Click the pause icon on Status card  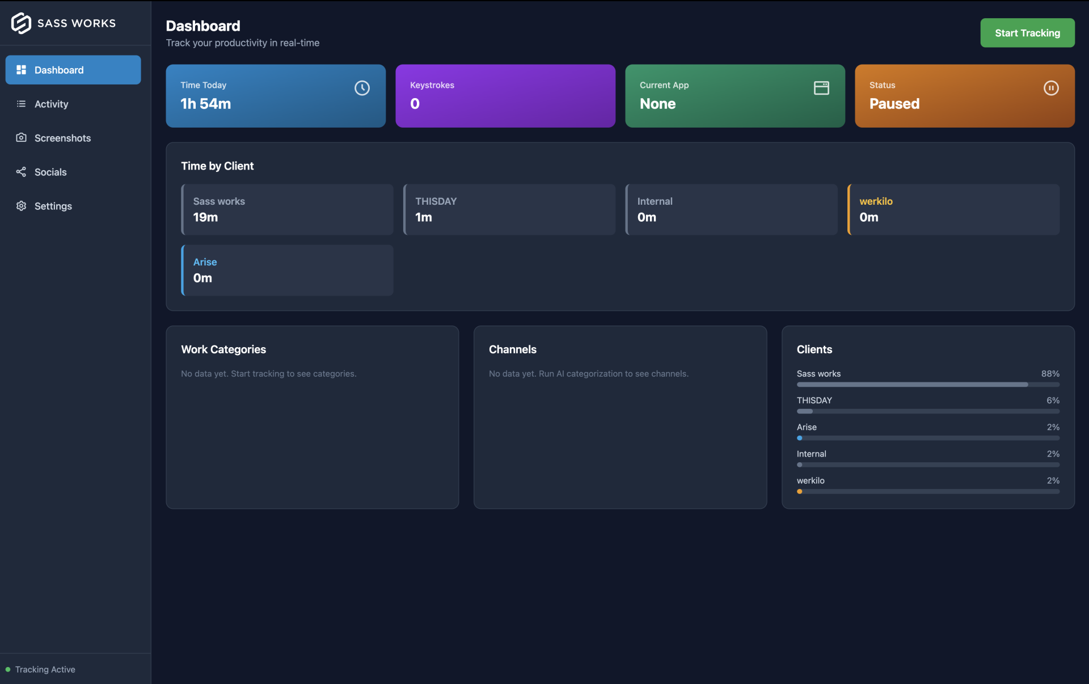point(1050,88)
